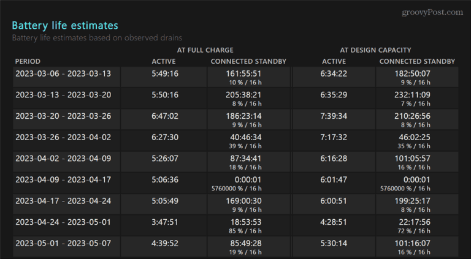The image size is (471, 259).
Task: Click the 2023-04-09 - 2023-04-17 period cell
Action: tap(63, 179)
